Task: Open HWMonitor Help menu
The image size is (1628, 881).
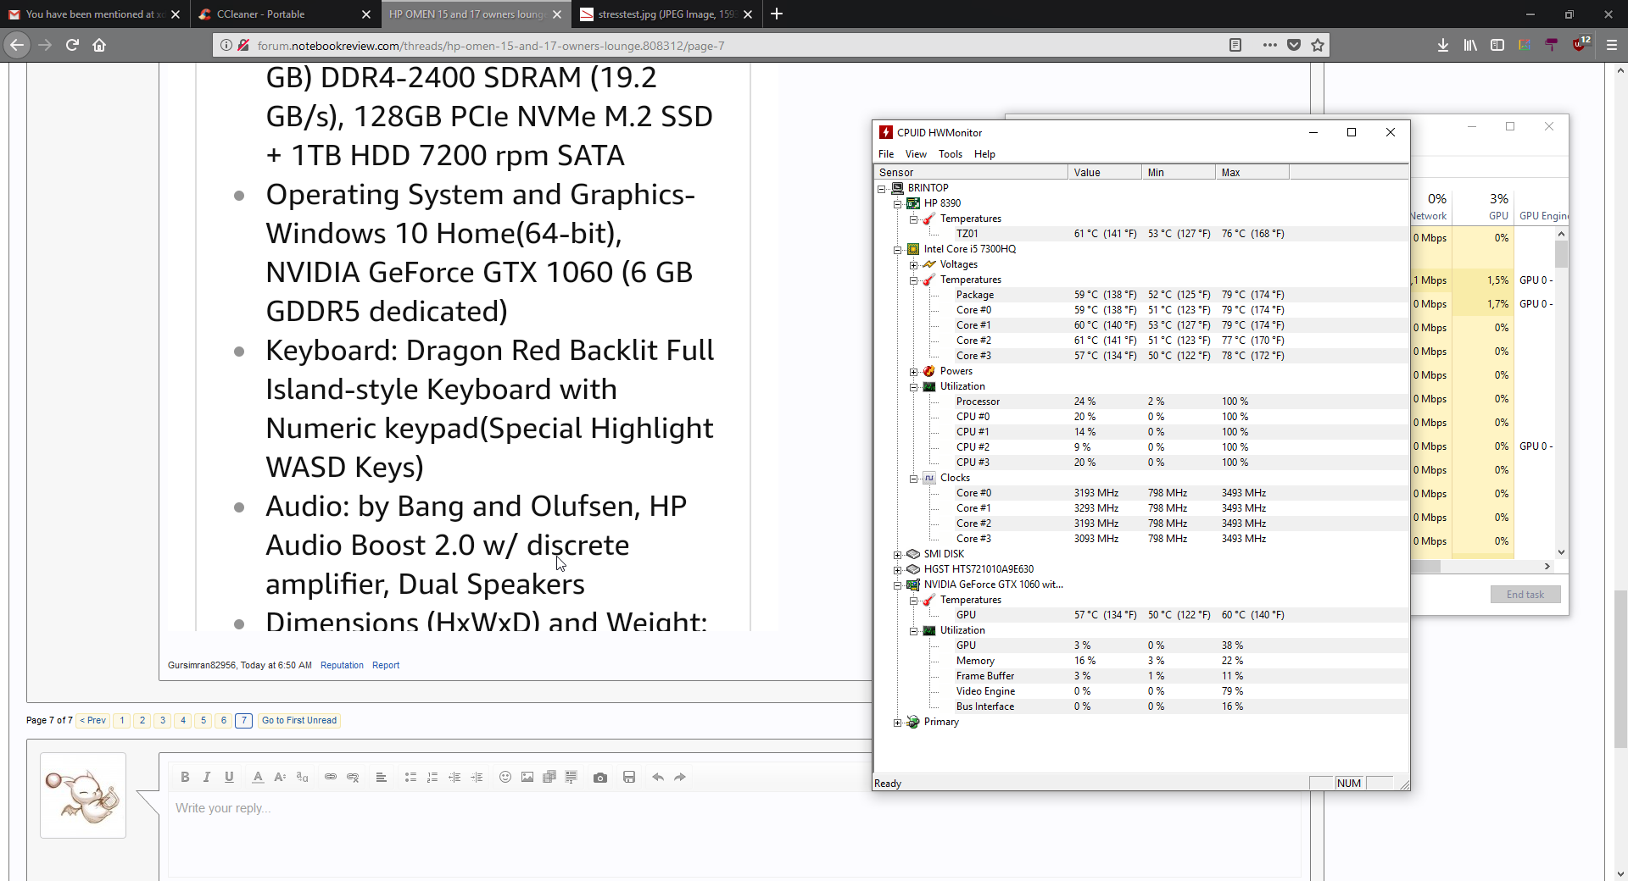Action: pyautogui.click(x=984, y=154)
